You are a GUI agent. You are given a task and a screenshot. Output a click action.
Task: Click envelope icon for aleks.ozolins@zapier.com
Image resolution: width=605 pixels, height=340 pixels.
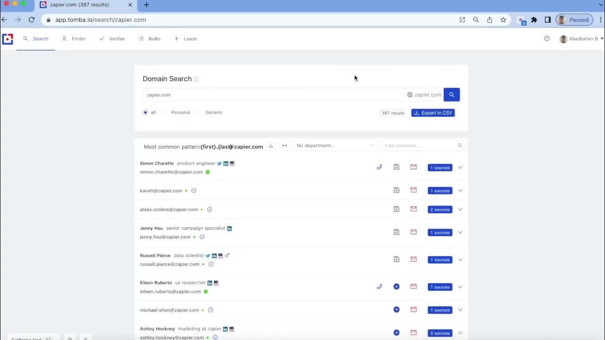click(414, 209)
